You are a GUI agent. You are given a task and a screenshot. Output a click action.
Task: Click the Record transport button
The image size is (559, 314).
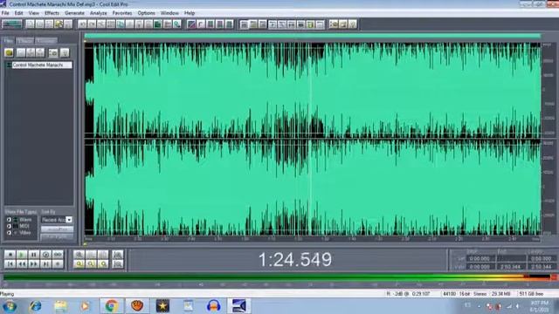coord(58,264)
